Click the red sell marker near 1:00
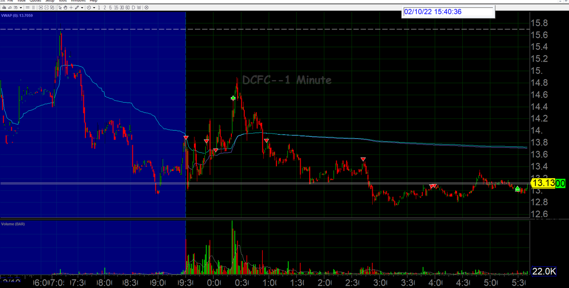Screen dimensions: 569x288 266,141
